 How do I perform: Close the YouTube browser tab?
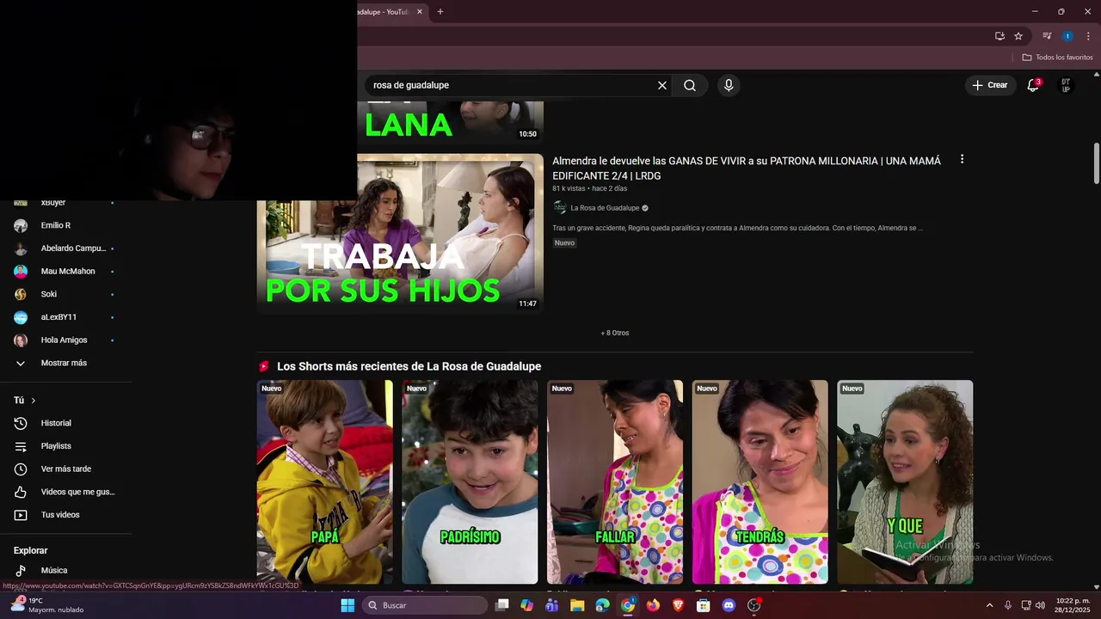point(420,12)
